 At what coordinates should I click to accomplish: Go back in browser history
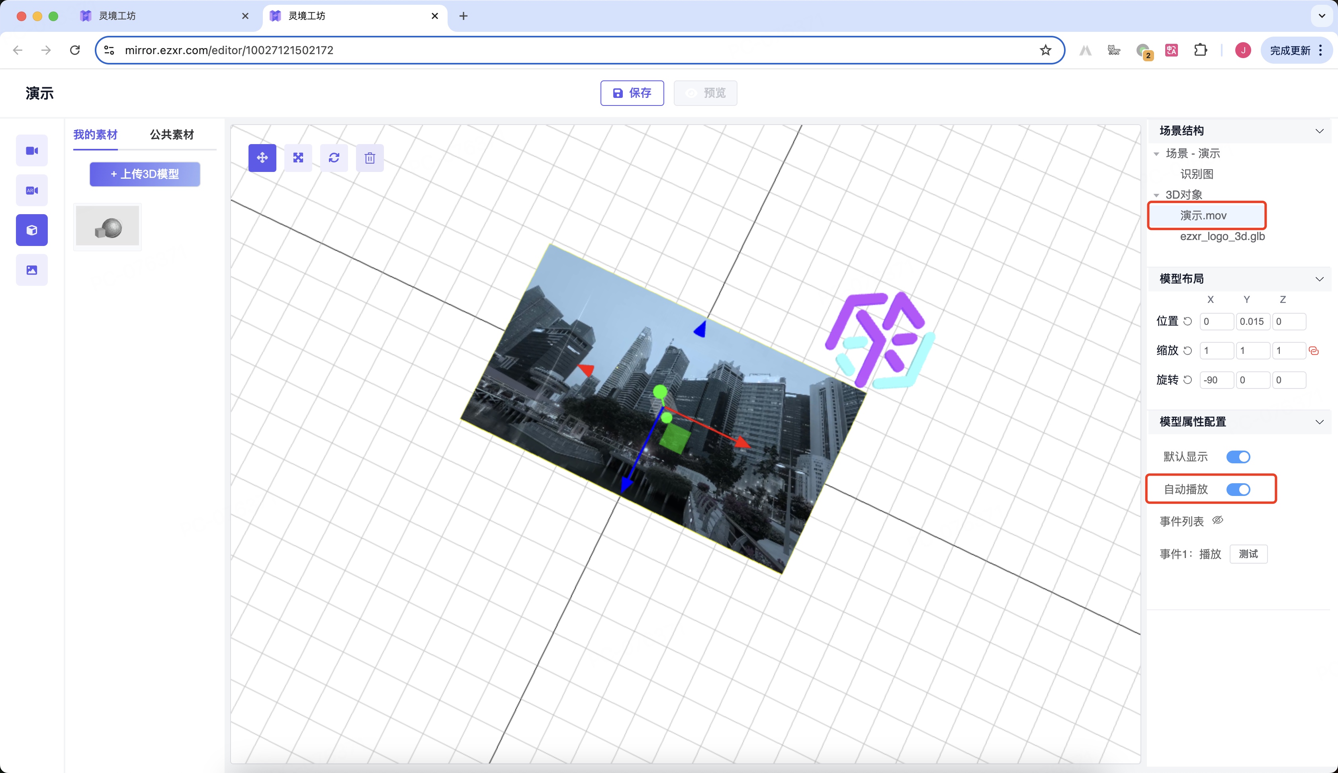(x=18, y=50)
